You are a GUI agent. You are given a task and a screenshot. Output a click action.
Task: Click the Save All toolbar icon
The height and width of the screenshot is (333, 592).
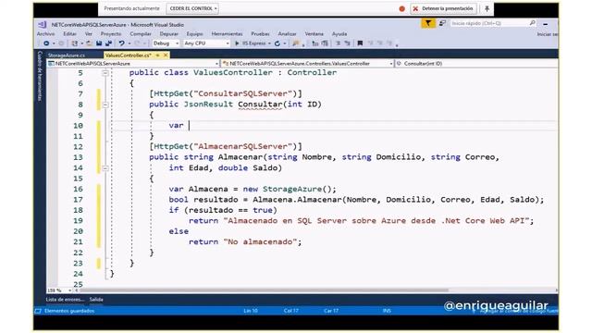[108, 43]
